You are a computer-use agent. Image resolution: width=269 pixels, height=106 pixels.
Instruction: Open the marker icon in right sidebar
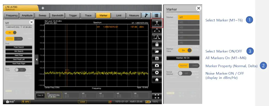pyautogui.click(x=157, y=23)
